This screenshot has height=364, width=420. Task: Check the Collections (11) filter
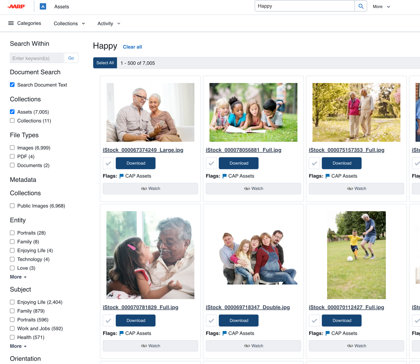[12, 121]
